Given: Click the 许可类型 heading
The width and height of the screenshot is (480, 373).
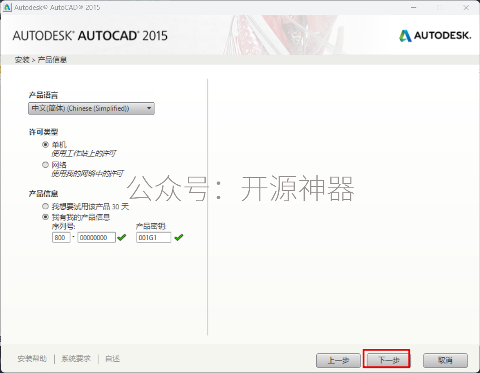Looking at the screenshot, I should point(43,132).
